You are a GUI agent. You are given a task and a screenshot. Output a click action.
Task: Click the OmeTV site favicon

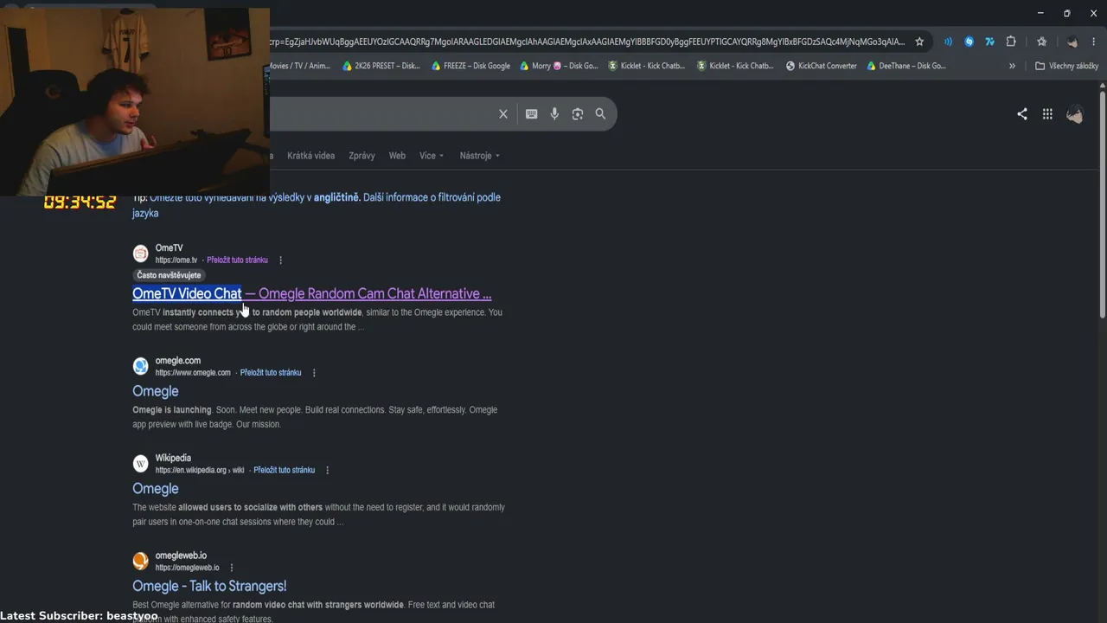(x=140, y=254)
